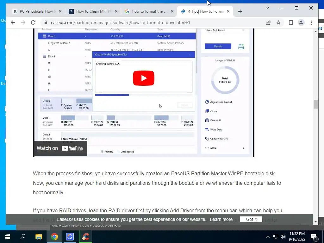324x243 pixels.
Task: Click the browser forward arrow
Action: [x=23, y=22]
